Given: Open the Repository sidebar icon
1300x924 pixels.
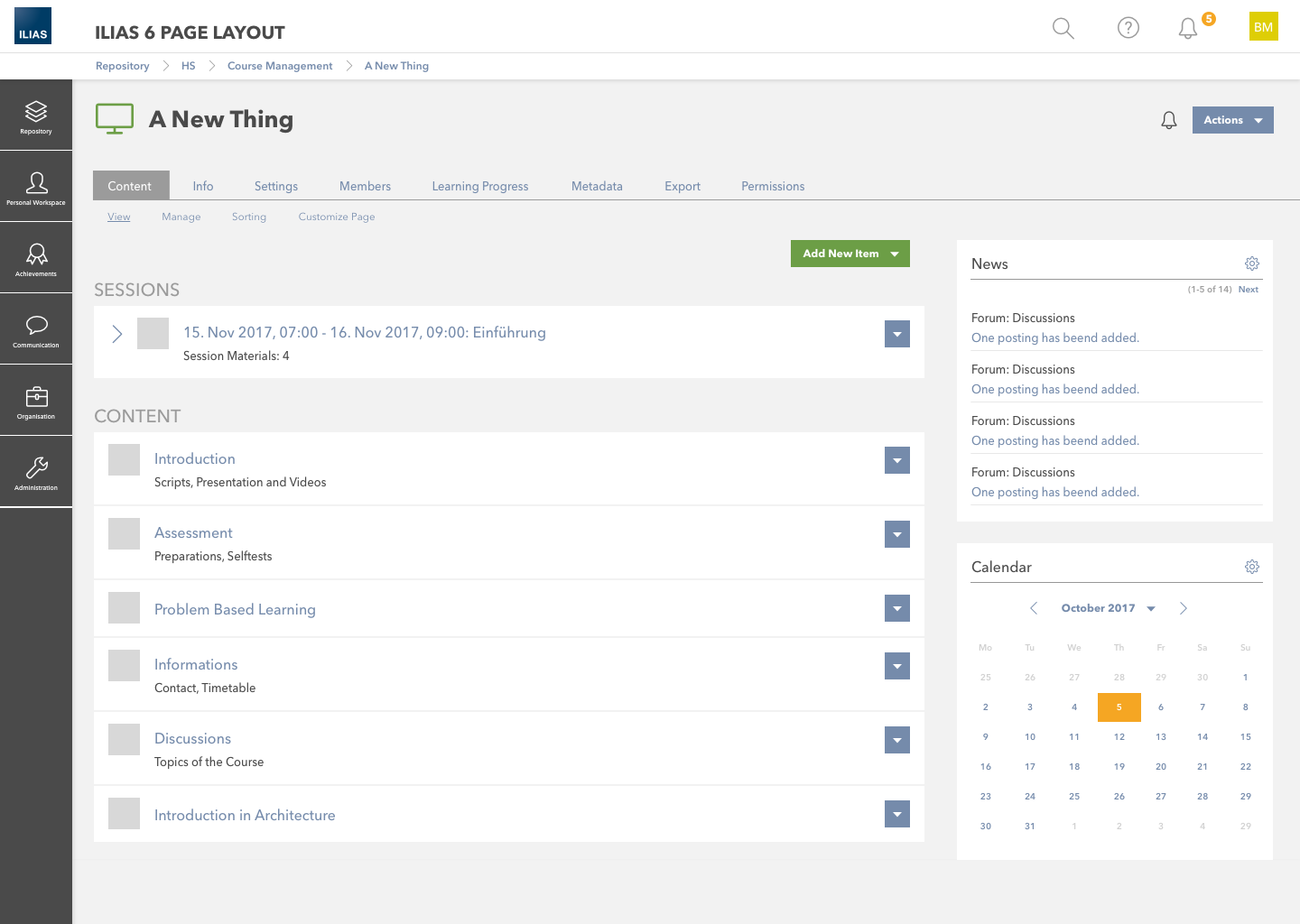Looking at the screenshot, I should (x=36, y=115).
